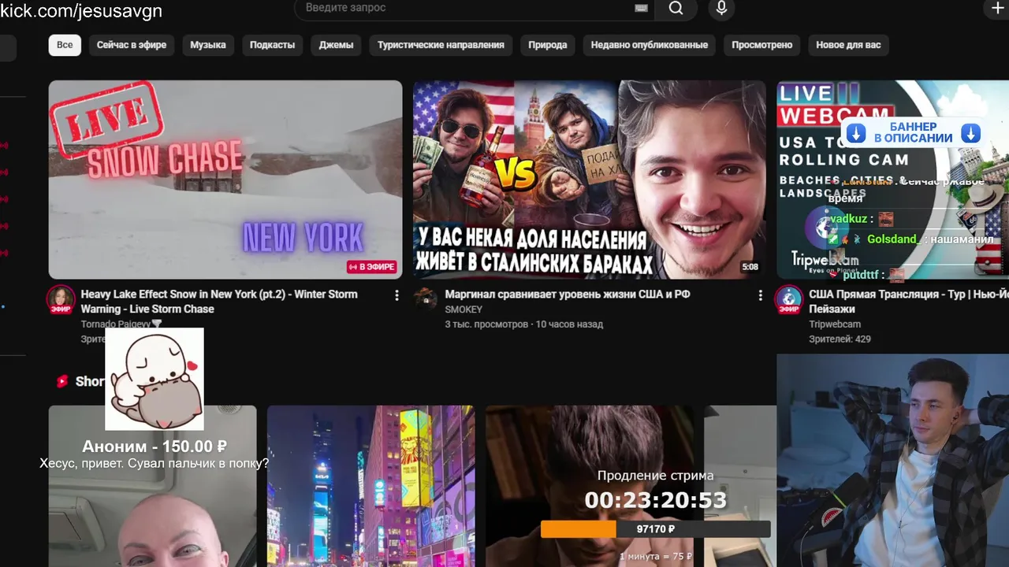Click the Аноним - 150.00 ₽ donation text
1009x567 pixels.
155,447
